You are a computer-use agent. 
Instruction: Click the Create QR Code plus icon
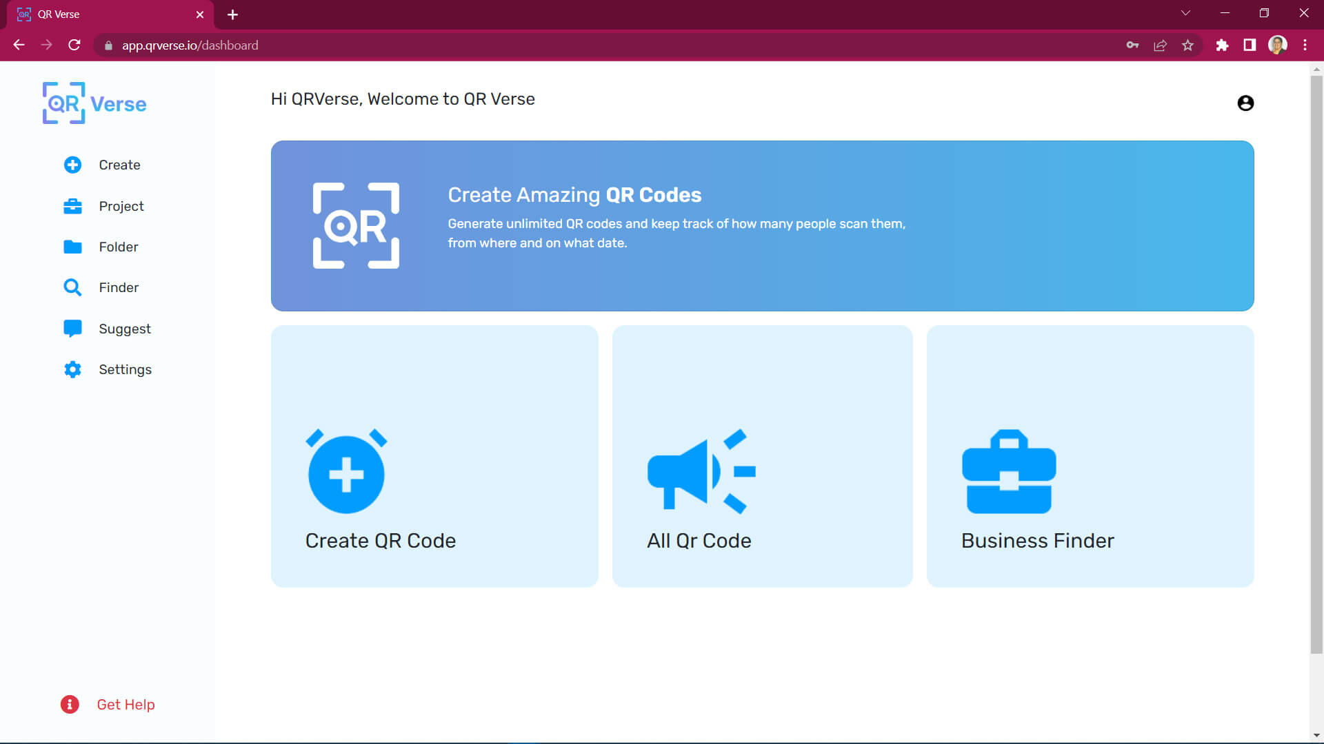tap(346, 471)
